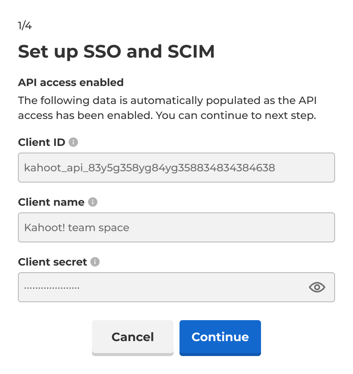Click the info icon next to Client secret
The height and width of the screenshot is (374, 353).
[x=95, y=262]
